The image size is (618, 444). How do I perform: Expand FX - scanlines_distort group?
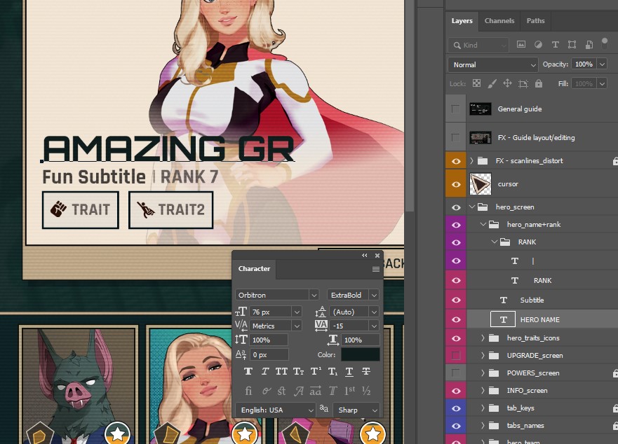pos(471,160)
